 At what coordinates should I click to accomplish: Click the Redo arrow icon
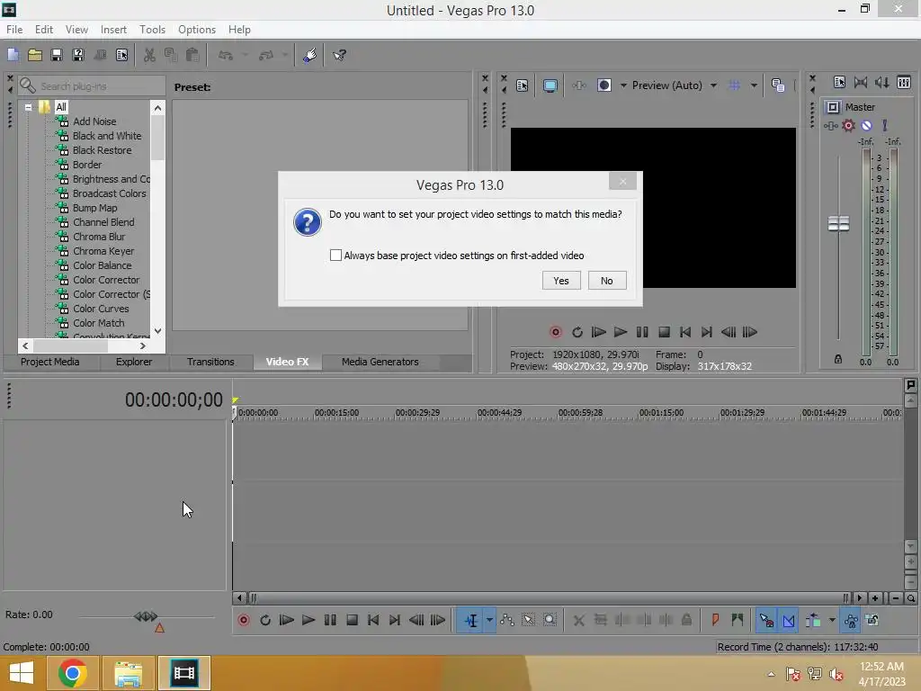click(266, 55)
